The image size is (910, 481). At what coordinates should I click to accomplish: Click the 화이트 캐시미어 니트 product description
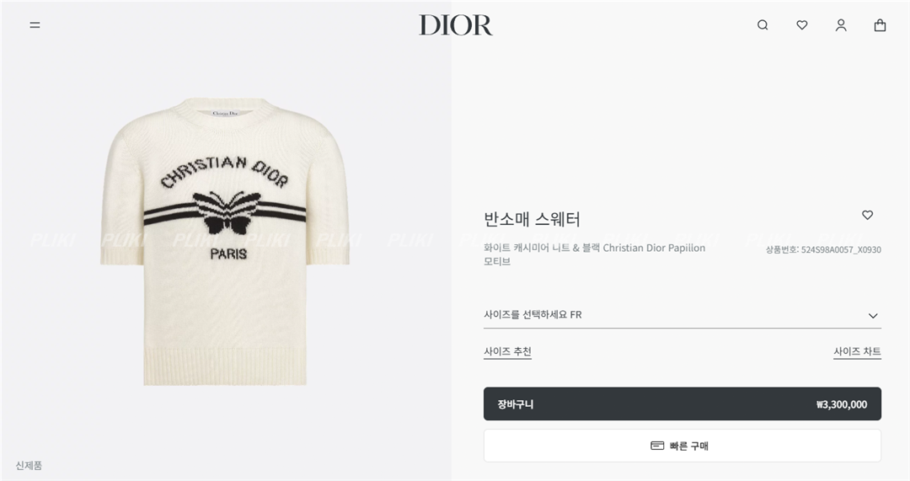[x=594, y=254]
